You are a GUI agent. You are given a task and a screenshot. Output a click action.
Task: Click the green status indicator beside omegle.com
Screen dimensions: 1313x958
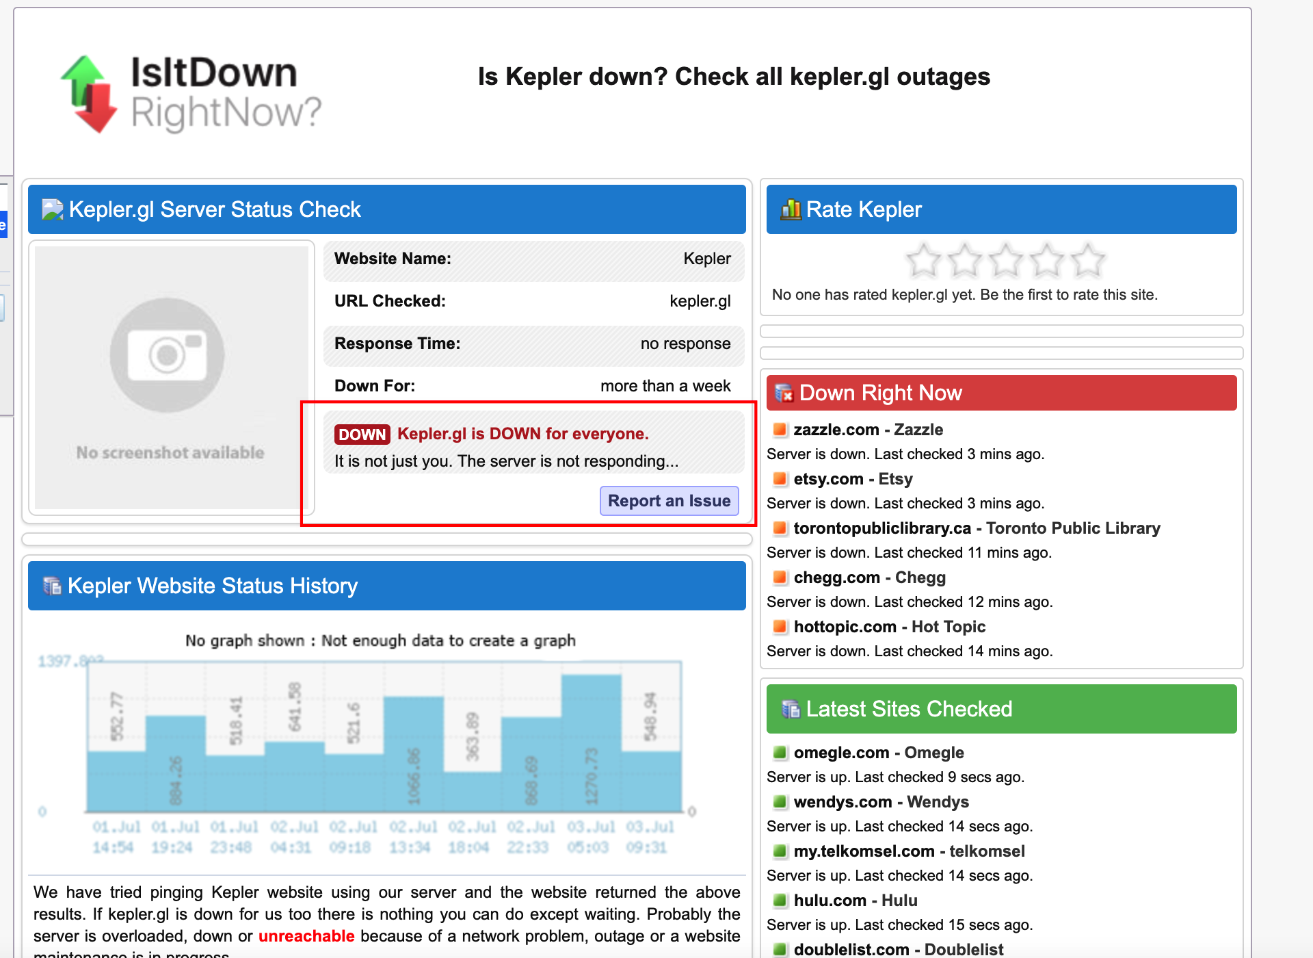[x=779, y=753]
